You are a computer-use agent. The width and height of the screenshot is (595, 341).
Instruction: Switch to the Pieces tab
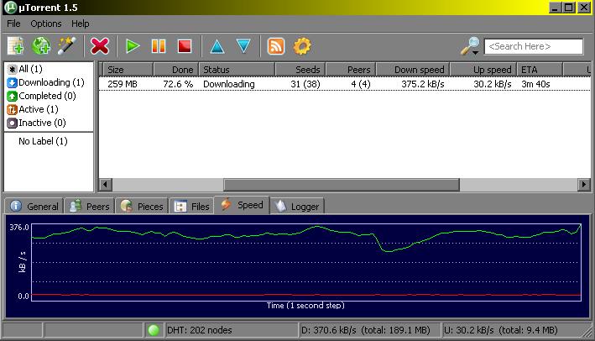pos(142,206)
